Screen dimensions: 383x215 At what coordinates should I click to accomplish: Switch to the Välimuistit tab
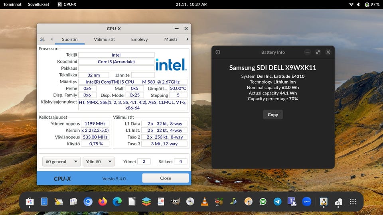pos(105,39)
